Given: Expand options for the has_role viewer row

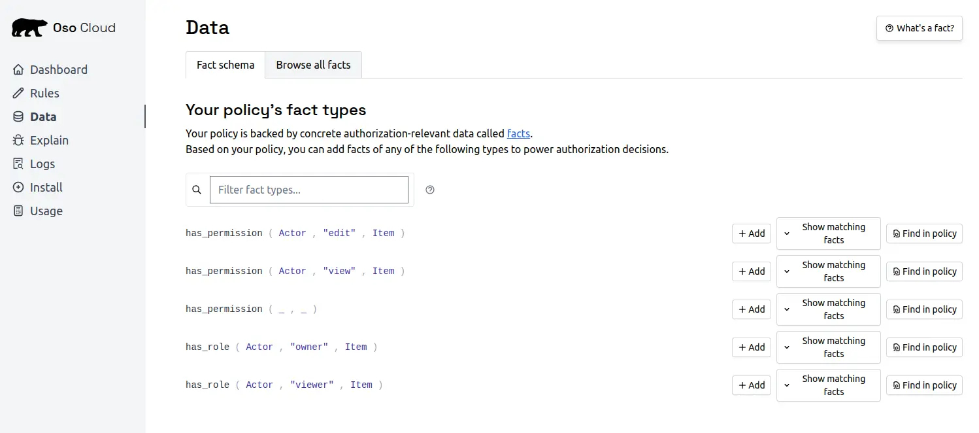Looking at the screenshot, I should coord(786,385).
